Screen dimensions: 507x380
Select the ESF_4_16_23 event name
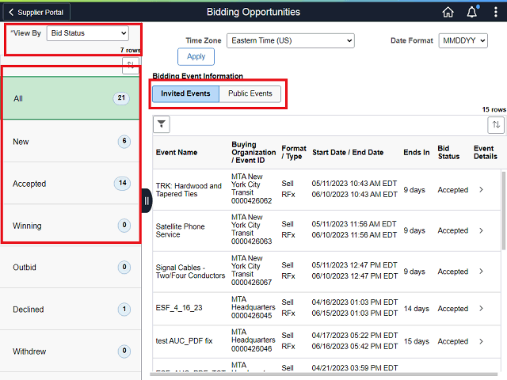[179, 308]
